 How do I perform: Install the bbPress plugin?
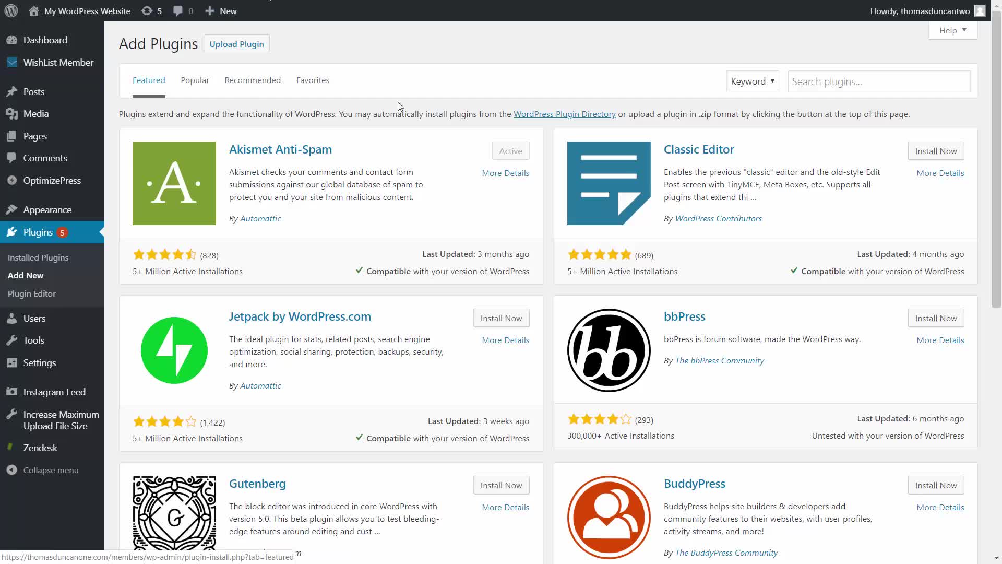pyautogui.click(x=936, y=318)
